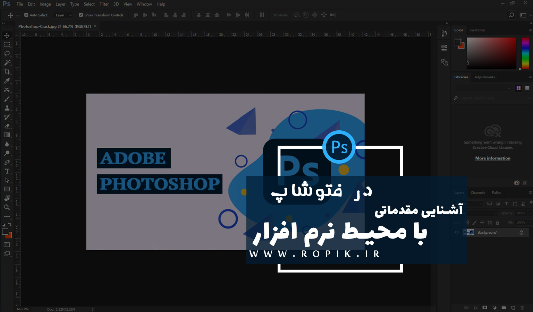
Task: Close the Photoshop-Crack.jpg document tab
Action: pyautogui.click(x=95, y=26)
